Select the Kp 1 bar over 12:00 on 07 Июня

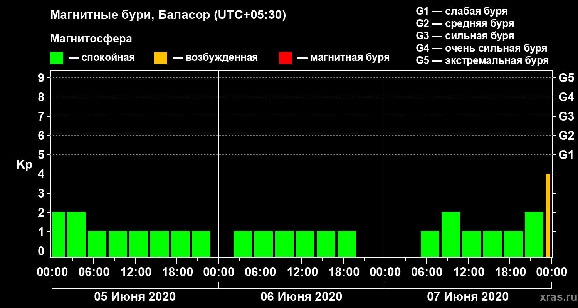click(472, 244)
